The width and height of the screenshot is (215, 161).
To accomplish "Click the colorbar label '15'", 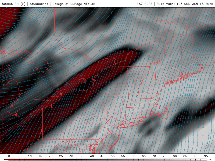I will (x=40, y=156).
